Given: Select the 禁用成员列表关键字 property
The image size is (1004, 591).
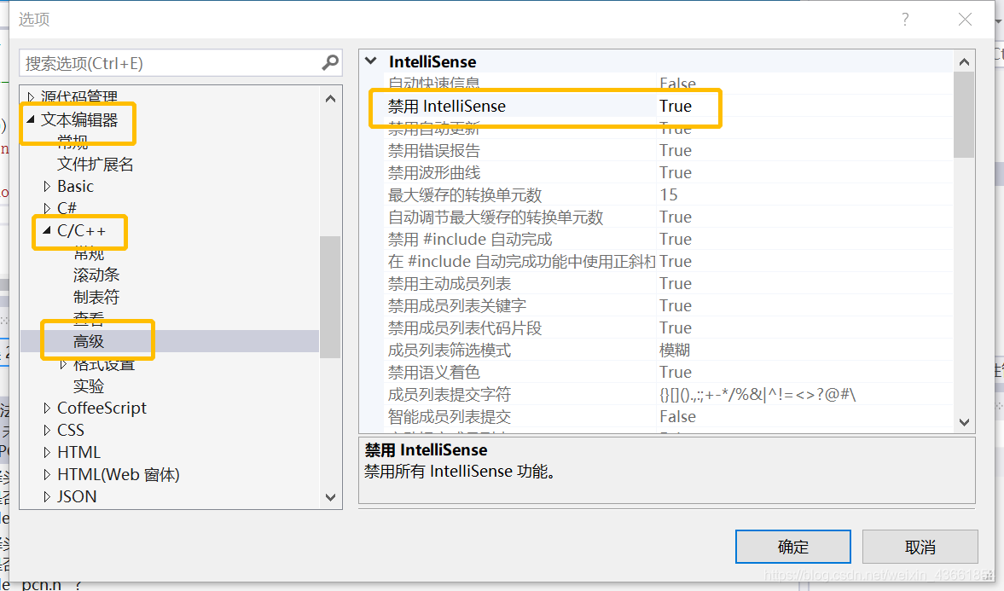Looking at the screenshot, I should [456, 305].
